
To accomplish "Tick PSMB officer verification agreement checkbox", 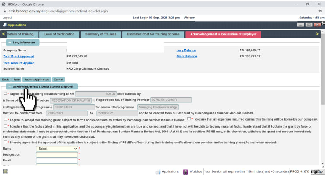I will click(x=5, y=142).
